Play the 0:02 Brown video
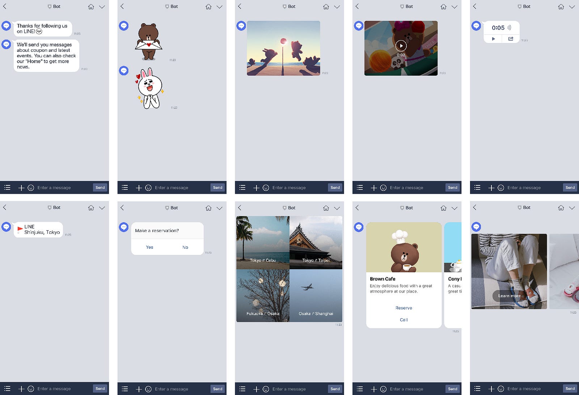This screenshot has height=395, width=579. tap(401, 46)
